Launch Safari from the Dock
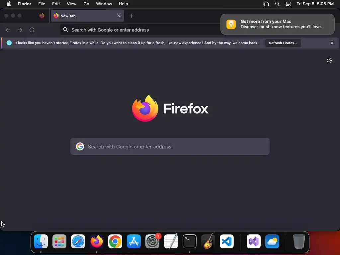340x255 pixels. [78, 241]
